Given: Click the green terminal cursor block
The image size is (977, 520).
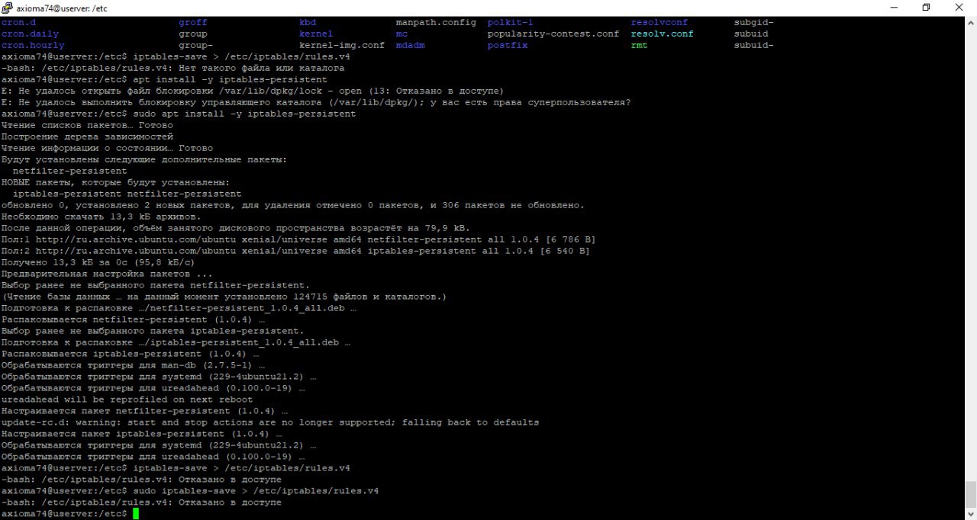Looking at the screenshot, I should [136, 514].
